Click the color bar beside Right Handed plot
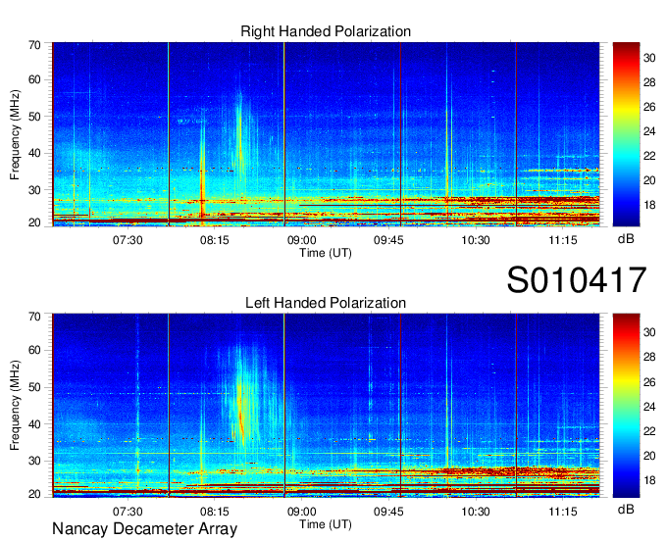The height and width of the screenshot is (541, 667). pyautogui.click(x=626, y=134)
